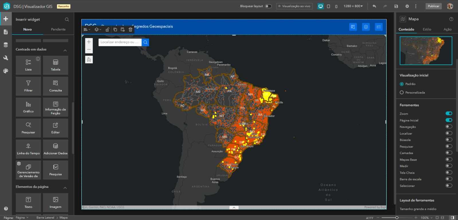This screenshot has height=220, width=458.
Task: Collapse the Elementos da página section
Action: tap(65, 188)
